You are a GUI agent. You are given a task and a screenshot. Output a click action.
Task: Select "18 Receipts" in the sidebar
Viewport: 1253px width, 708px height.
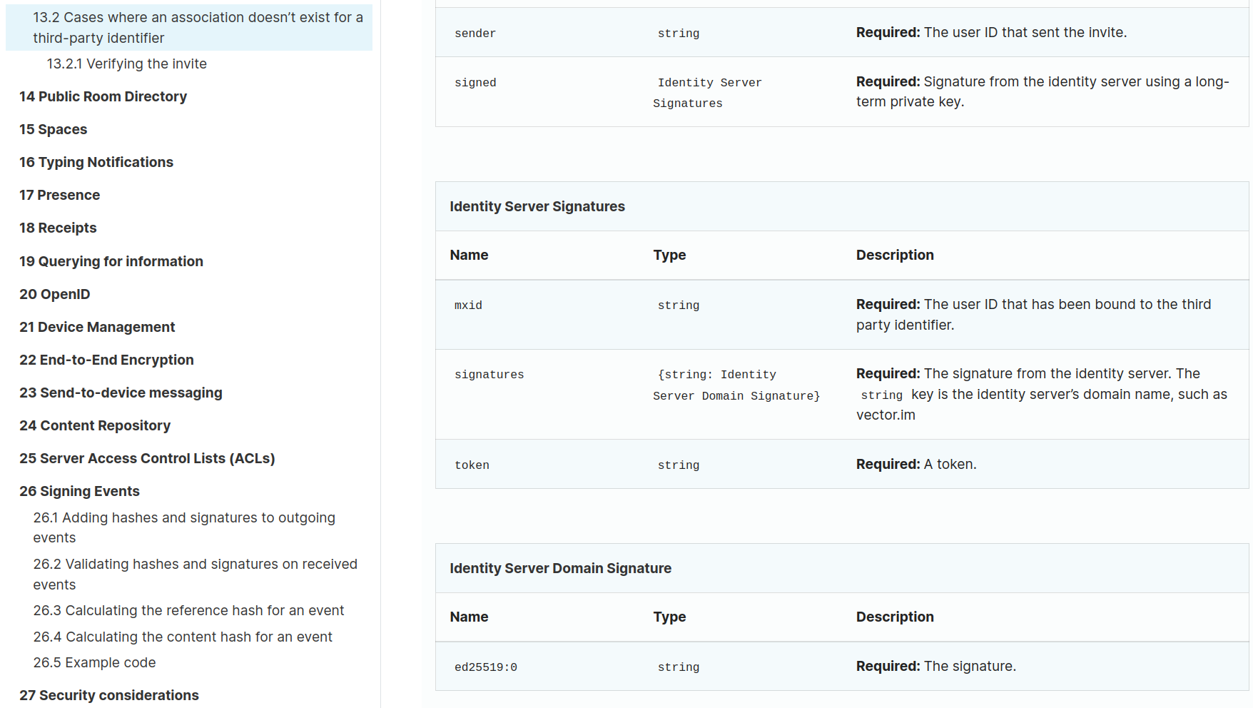57,228
